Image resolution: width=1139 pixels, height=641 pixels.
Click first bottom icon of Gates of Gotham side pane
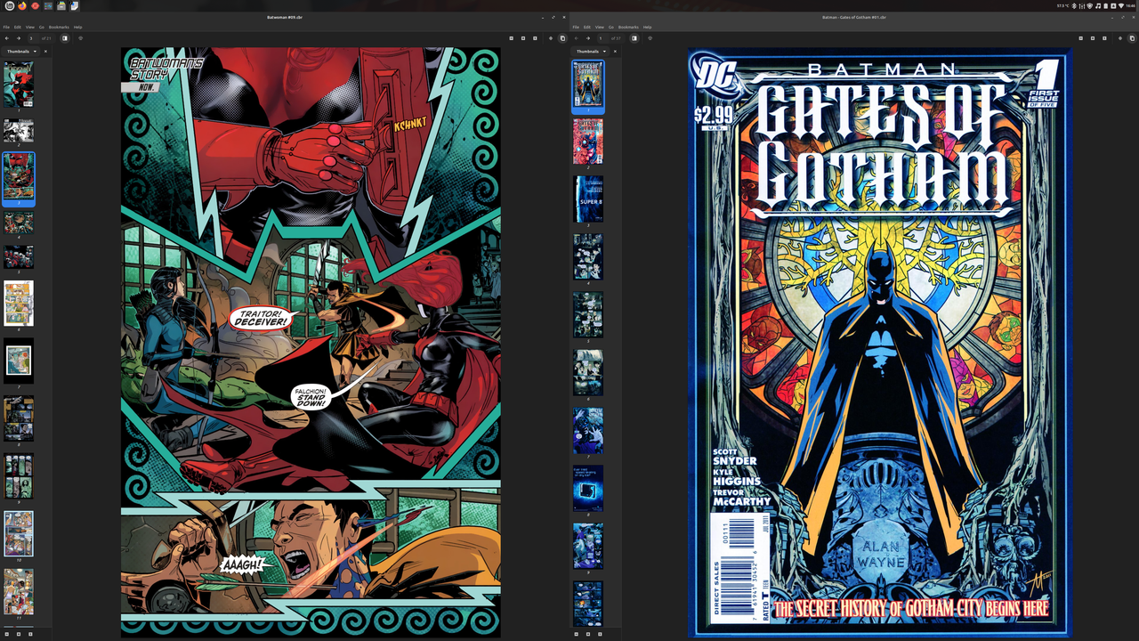576,634
